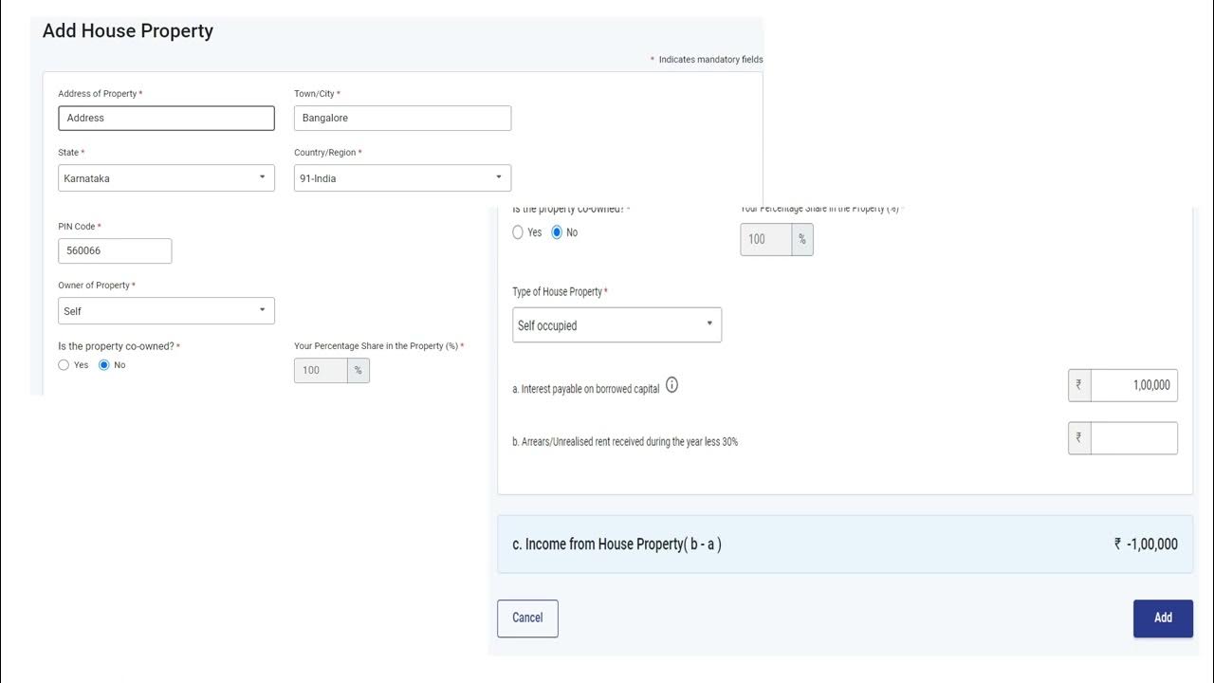This screenshot has width=1214, height=683.
Task: Click the info icon beside Interest payable
Action: tap(671, 385)
